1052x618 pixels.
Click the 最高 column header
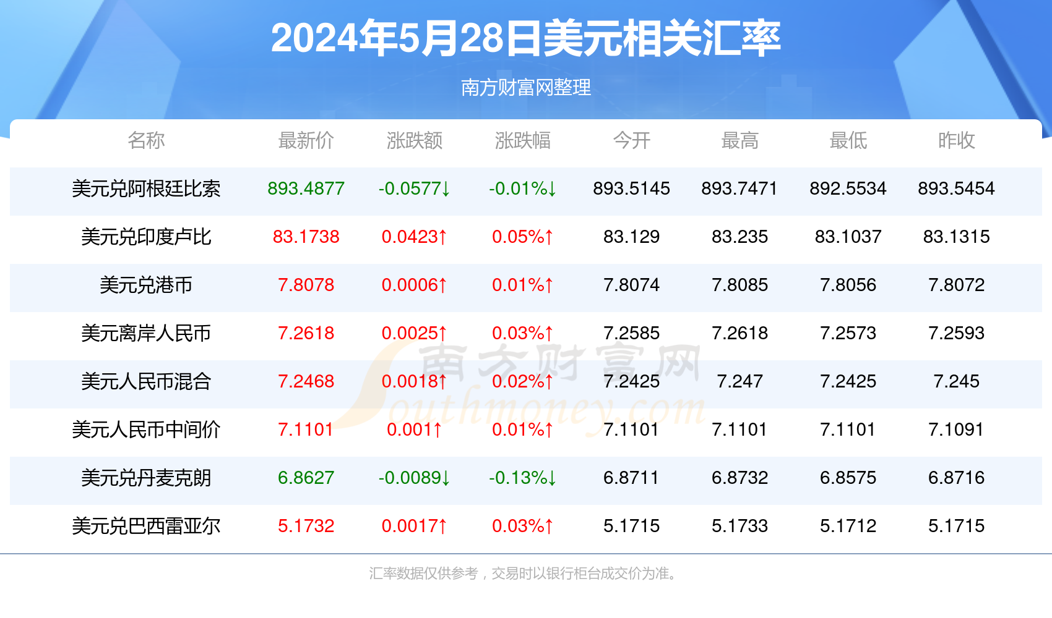[739, 140]
